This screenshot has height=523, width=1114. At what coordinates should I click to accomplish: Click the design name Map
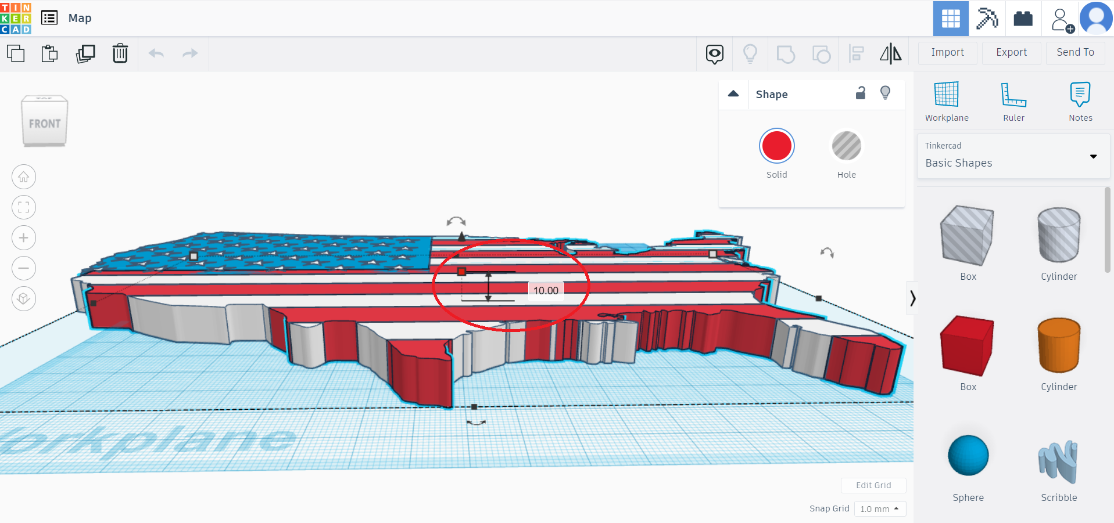pos(80,18)
